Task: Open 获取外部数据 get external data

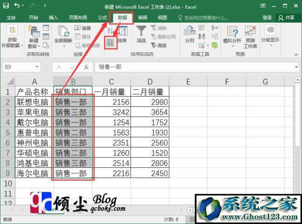Action: click(13, 36)
